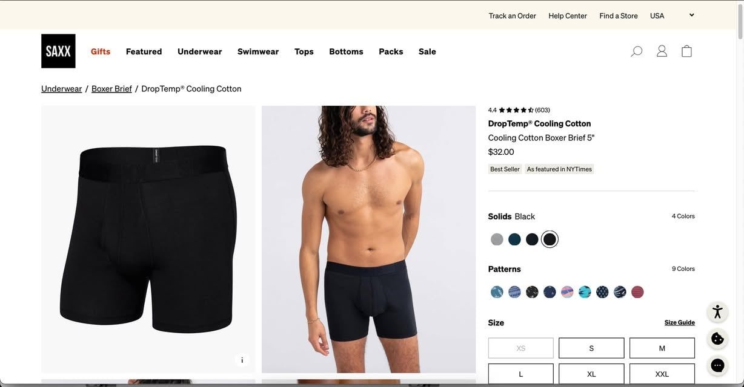Viewport: 744px width, 387px height.
Task: Open the Size Guide link
Action: pyautogui.click(x=680, y=322)
